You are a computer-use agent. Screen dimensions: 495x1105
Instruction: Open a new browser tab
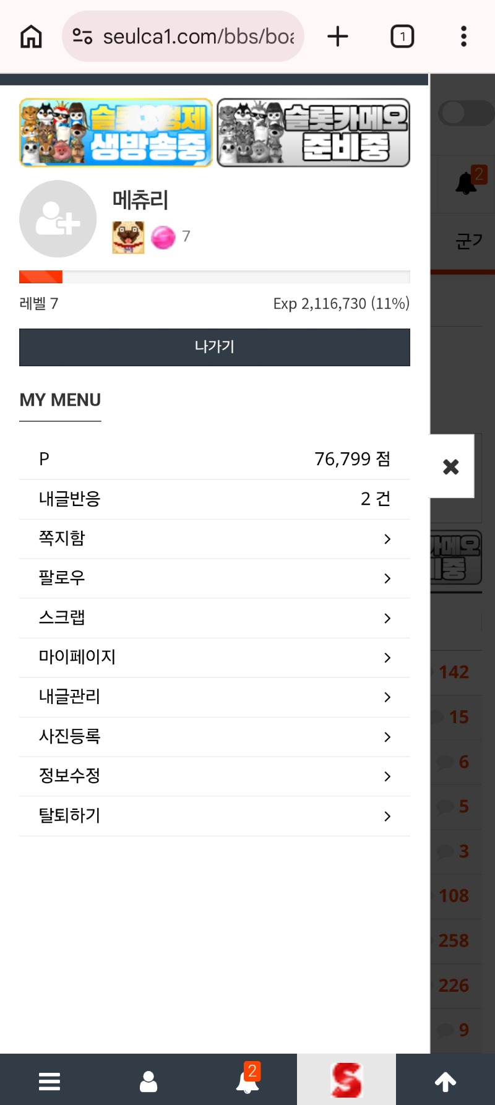tap(338, 37)
